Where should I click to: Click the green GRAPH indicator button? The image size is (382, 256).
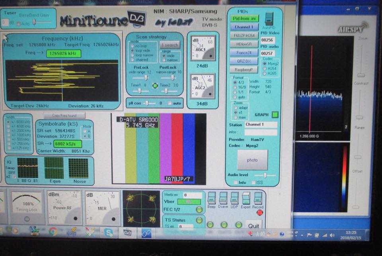click(275, 114)
